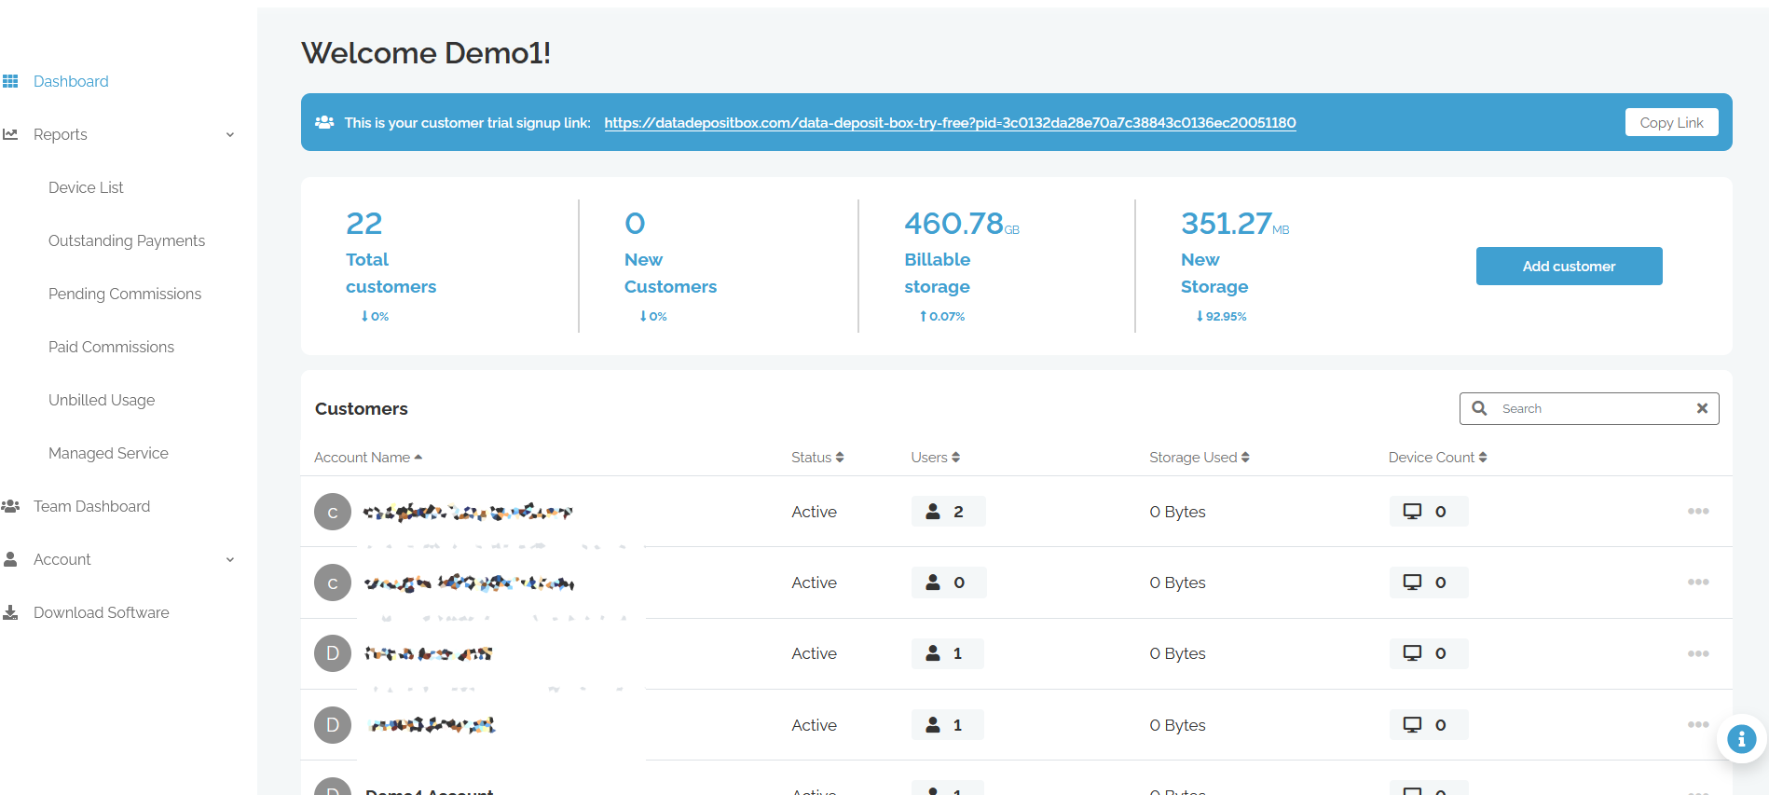Click the device count badge in the fourth row
Screen dimensions: 1769x795
pos(1428,725)
